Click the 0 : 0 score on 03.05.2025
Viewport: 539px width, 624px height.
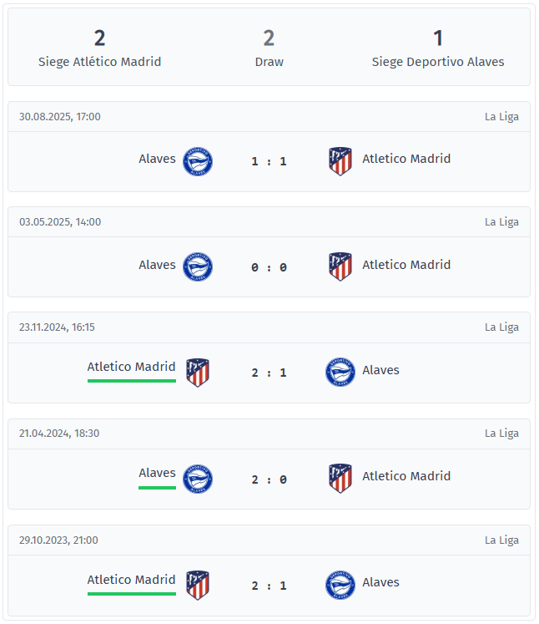(269, 267)
